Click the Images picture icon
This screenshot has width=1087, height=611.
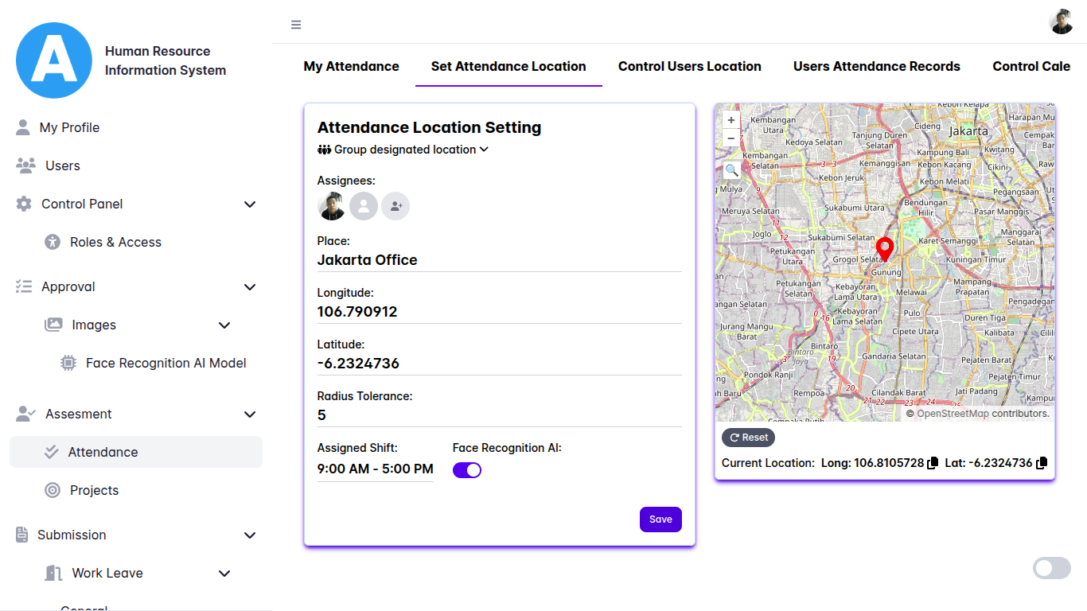(53, 325)
